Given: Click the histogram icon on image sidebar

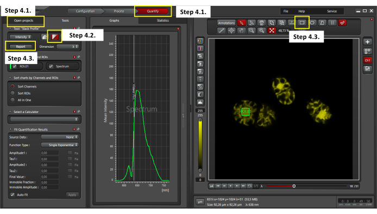Looking at the screenshot, I should tap(200, 102).
